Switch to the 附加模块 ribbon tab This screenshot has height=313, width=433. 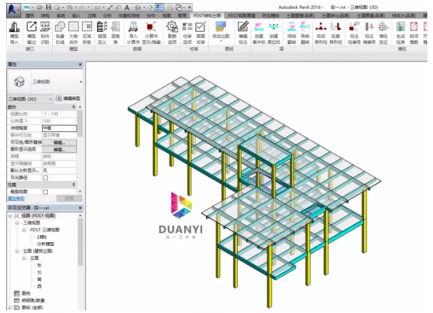(271, 16)
